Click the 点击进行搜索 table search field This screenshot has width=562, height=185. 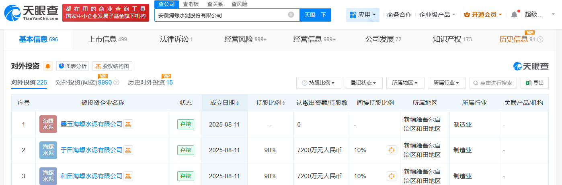click(493, 83)
